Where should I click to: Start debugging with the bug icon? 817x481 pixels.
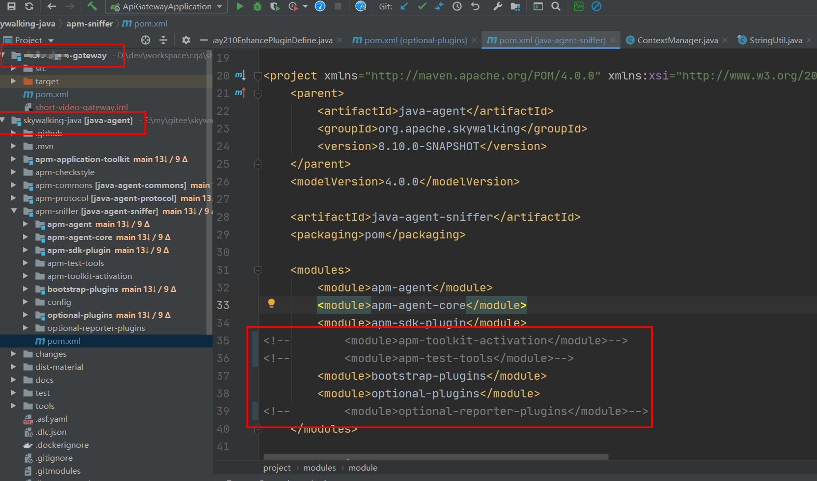[257, 6]
